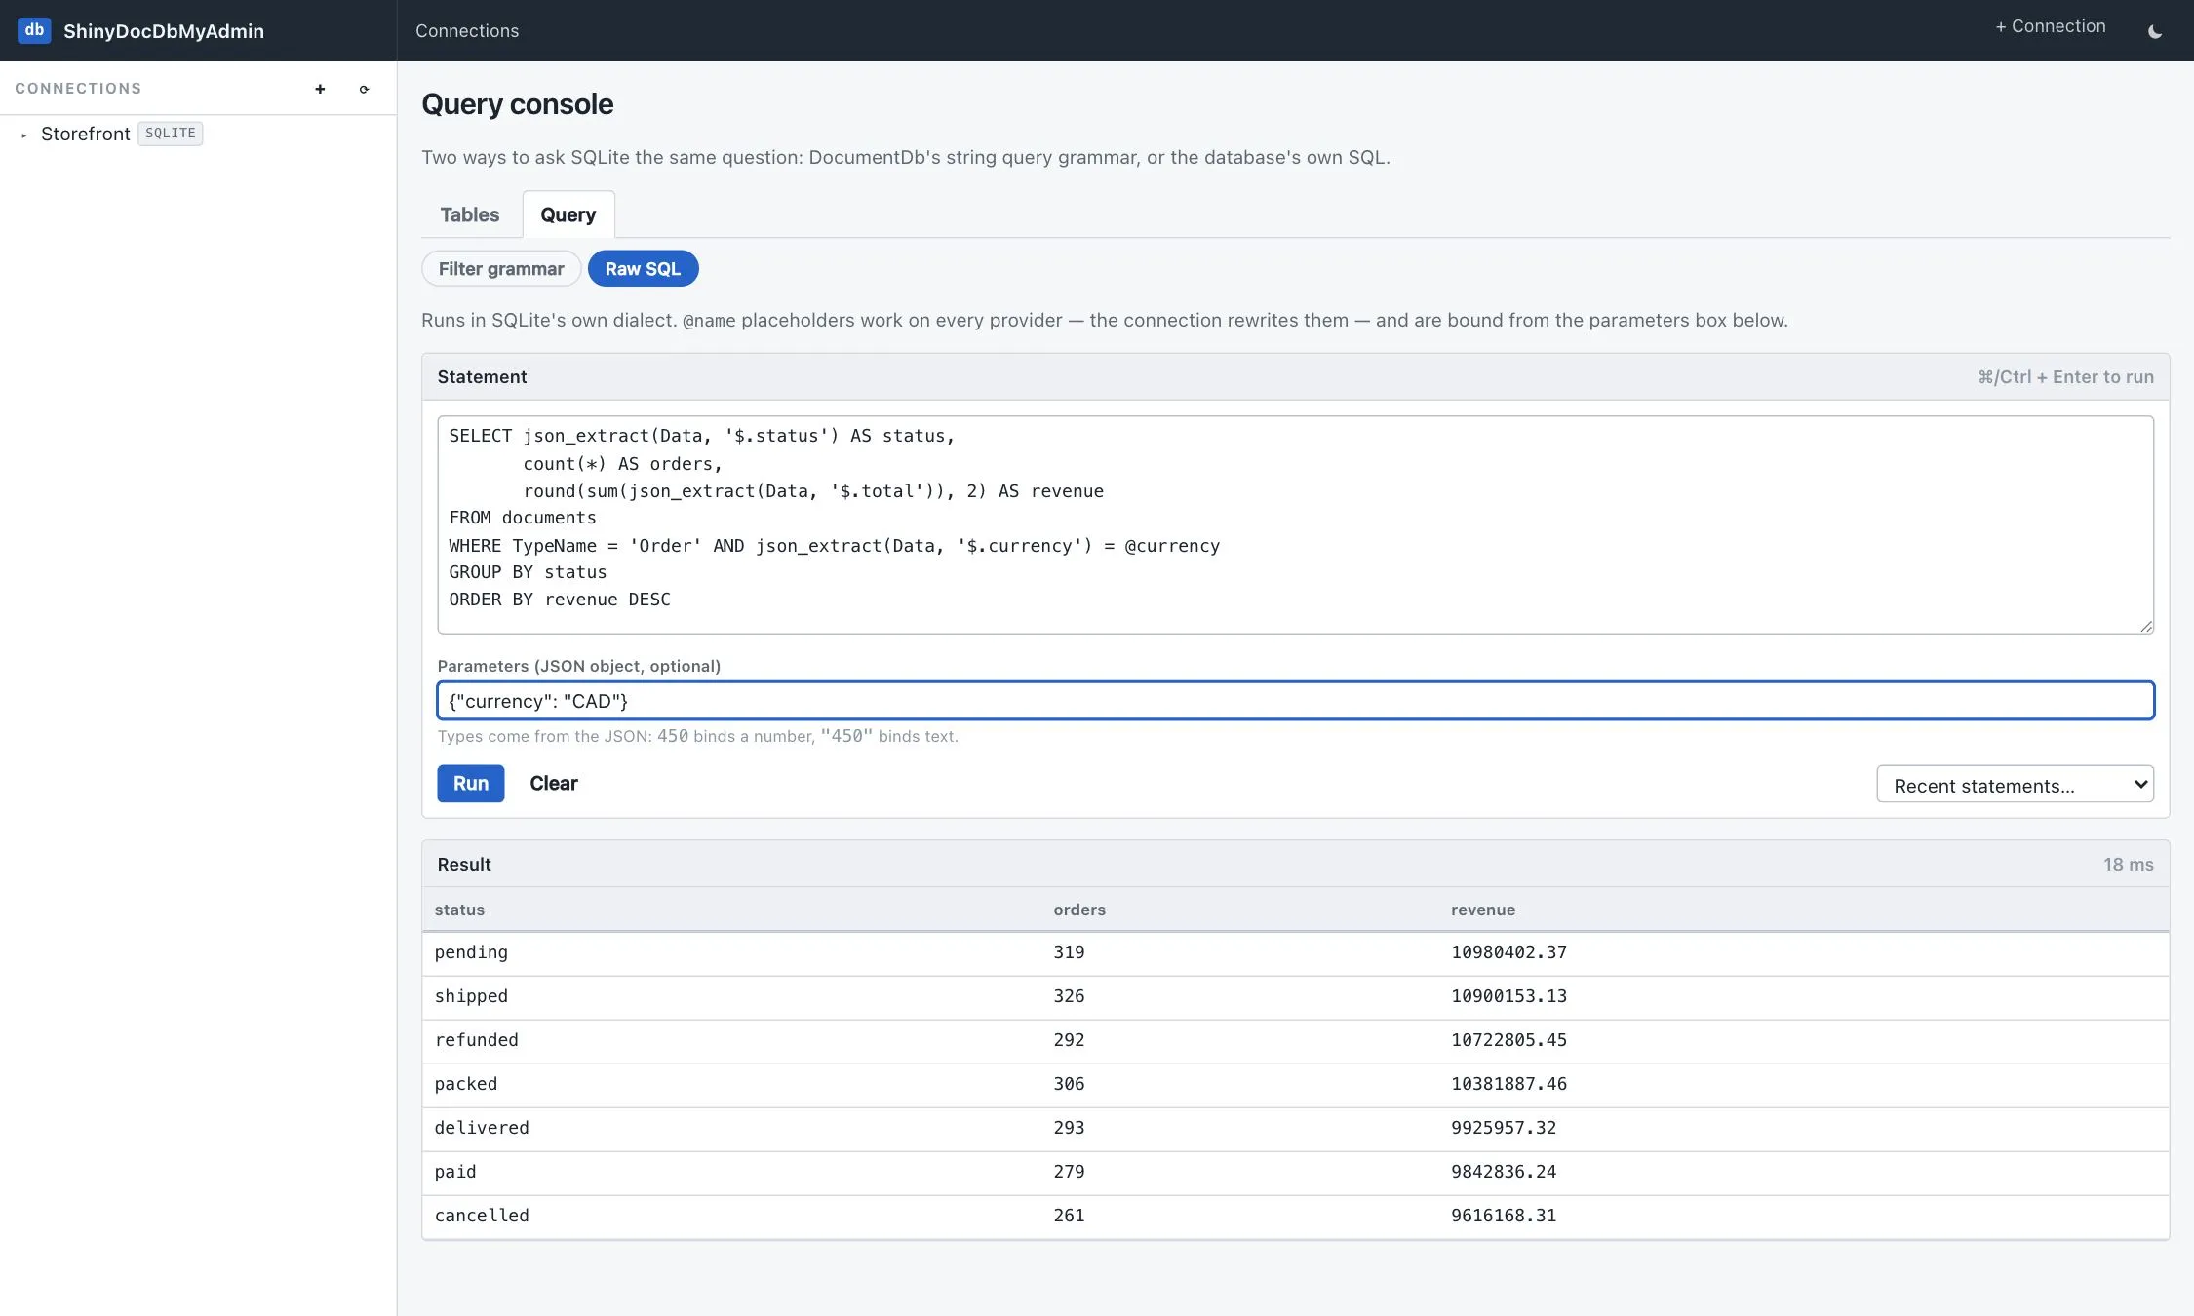Screen dimensions: 2194x1316
Task: Add a connection with the sidebar plus icon
Action: (x=320, y=89)
